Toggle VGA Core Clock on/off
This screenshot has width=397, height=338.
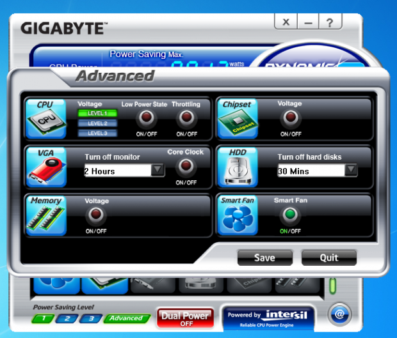click(x=186, y=166)
